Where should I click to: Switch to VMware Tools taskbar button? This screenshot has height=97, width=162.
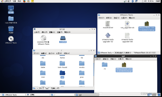13,95
